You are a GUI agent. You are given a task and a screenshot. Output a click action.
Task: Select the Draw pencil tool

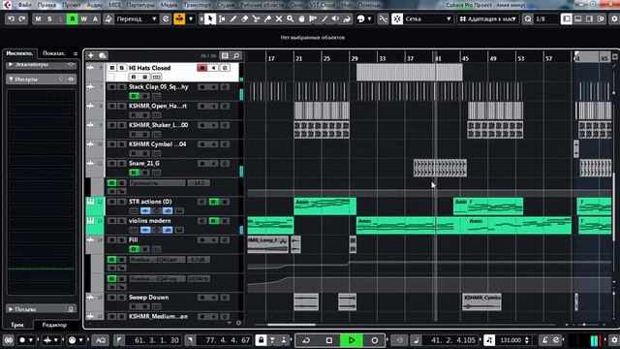point(233,19)
